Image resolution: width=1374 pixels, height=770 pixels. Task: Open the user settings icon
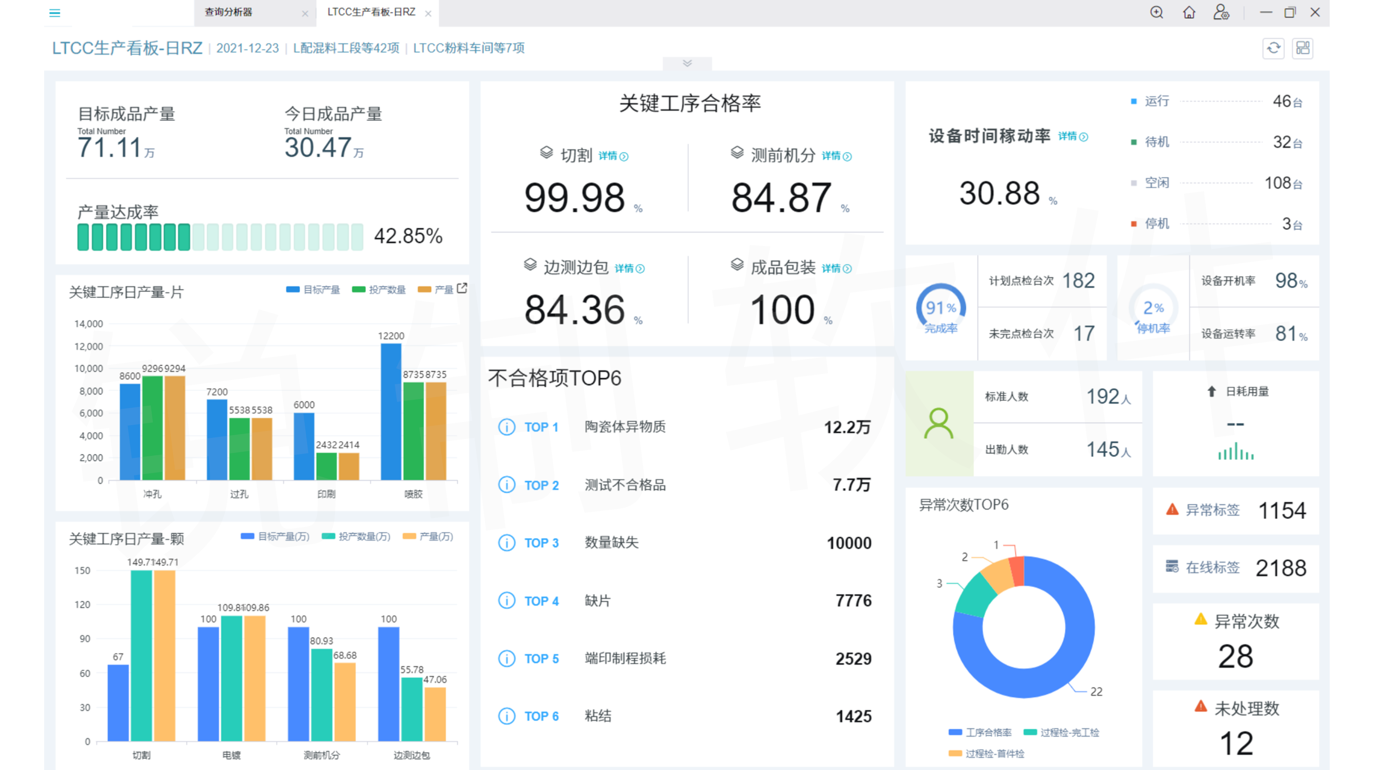click(1221, 12)
